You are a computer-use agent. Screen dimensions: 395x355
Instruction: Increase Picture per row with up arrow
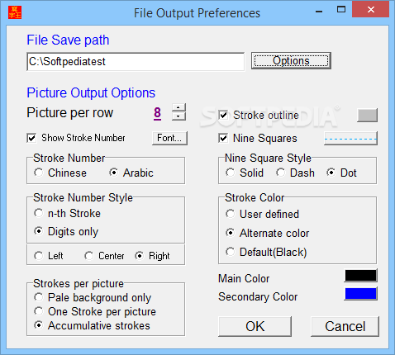tap(178, 107)
